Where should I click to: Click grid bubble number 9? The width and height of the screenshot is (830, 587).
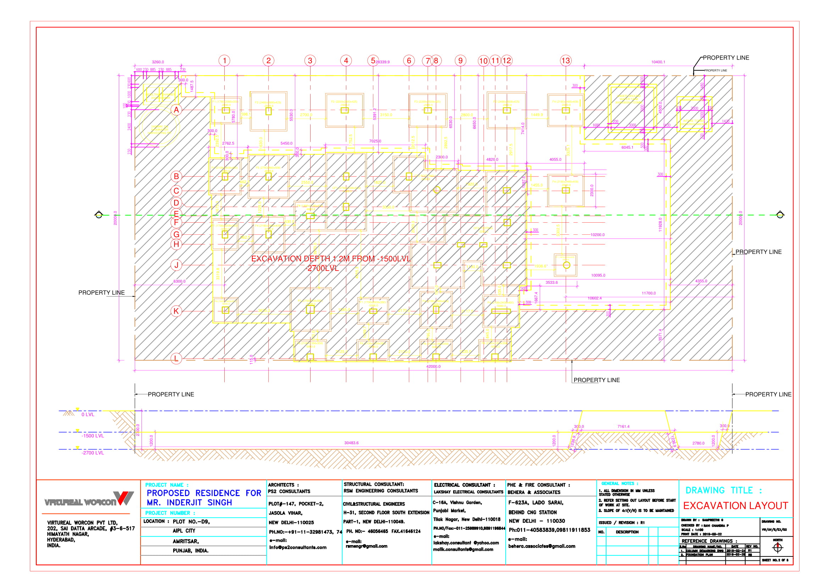coord(460,60)
